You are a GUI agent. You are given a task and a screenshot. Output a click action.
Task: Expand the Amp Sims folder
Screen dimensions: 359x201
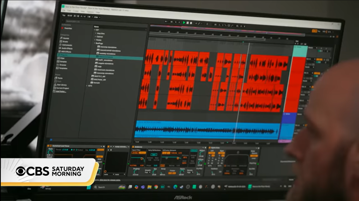[96, 33]
